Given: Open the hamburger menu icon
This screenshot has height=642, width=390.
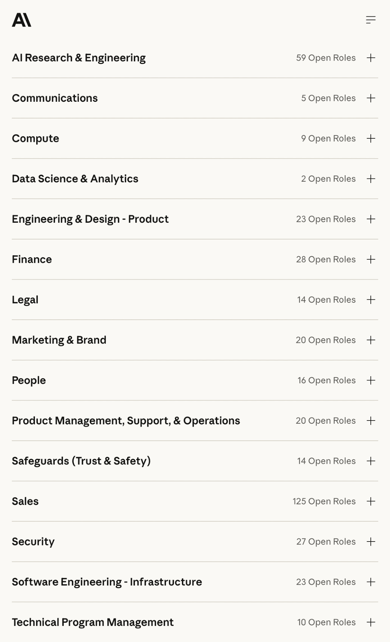Looking at the screenshot, I should pyautogui.click(x=370, y=20).
